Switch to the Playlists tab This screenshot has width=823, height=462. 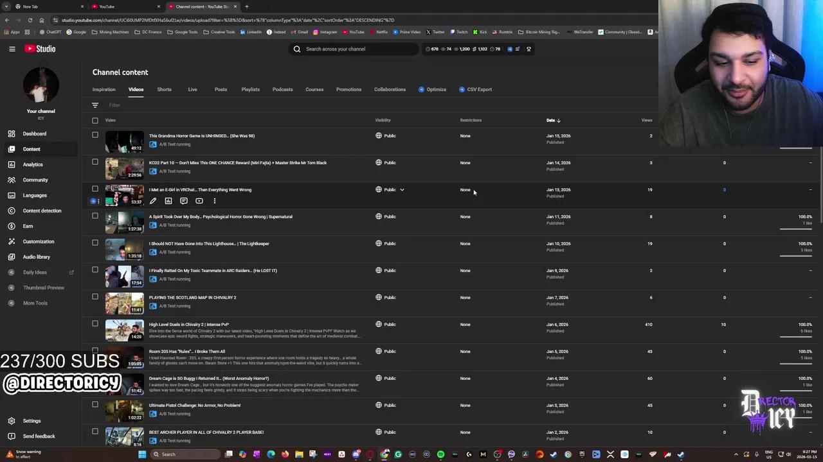[250, 89]
